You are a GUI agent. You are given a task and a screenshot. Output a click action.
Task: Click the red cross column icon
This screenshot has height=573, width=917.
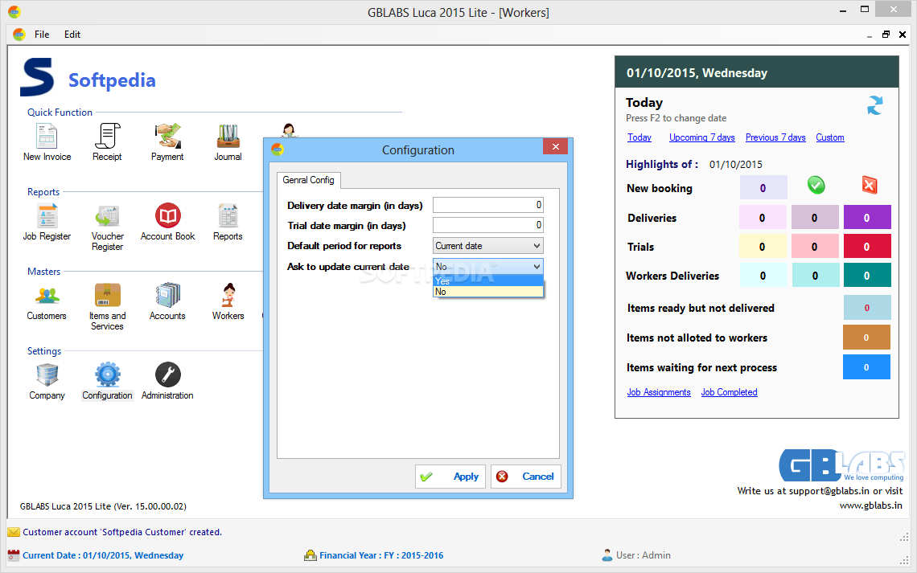[x=869, y=185]
